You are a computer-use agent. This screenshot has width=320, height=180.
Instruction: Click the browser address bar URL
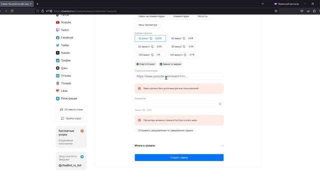(85, 11)
